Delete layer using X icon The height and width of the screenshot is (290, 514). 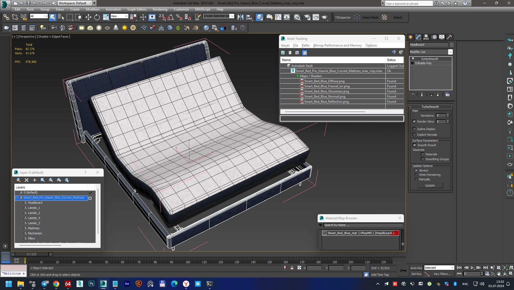pos(26,180)
